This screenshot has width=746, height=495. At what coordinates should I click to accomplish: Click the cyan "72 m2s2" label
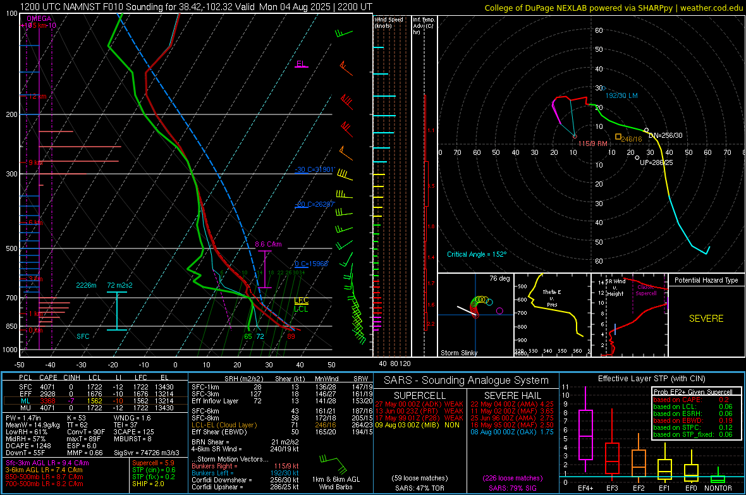coord(120,285)
